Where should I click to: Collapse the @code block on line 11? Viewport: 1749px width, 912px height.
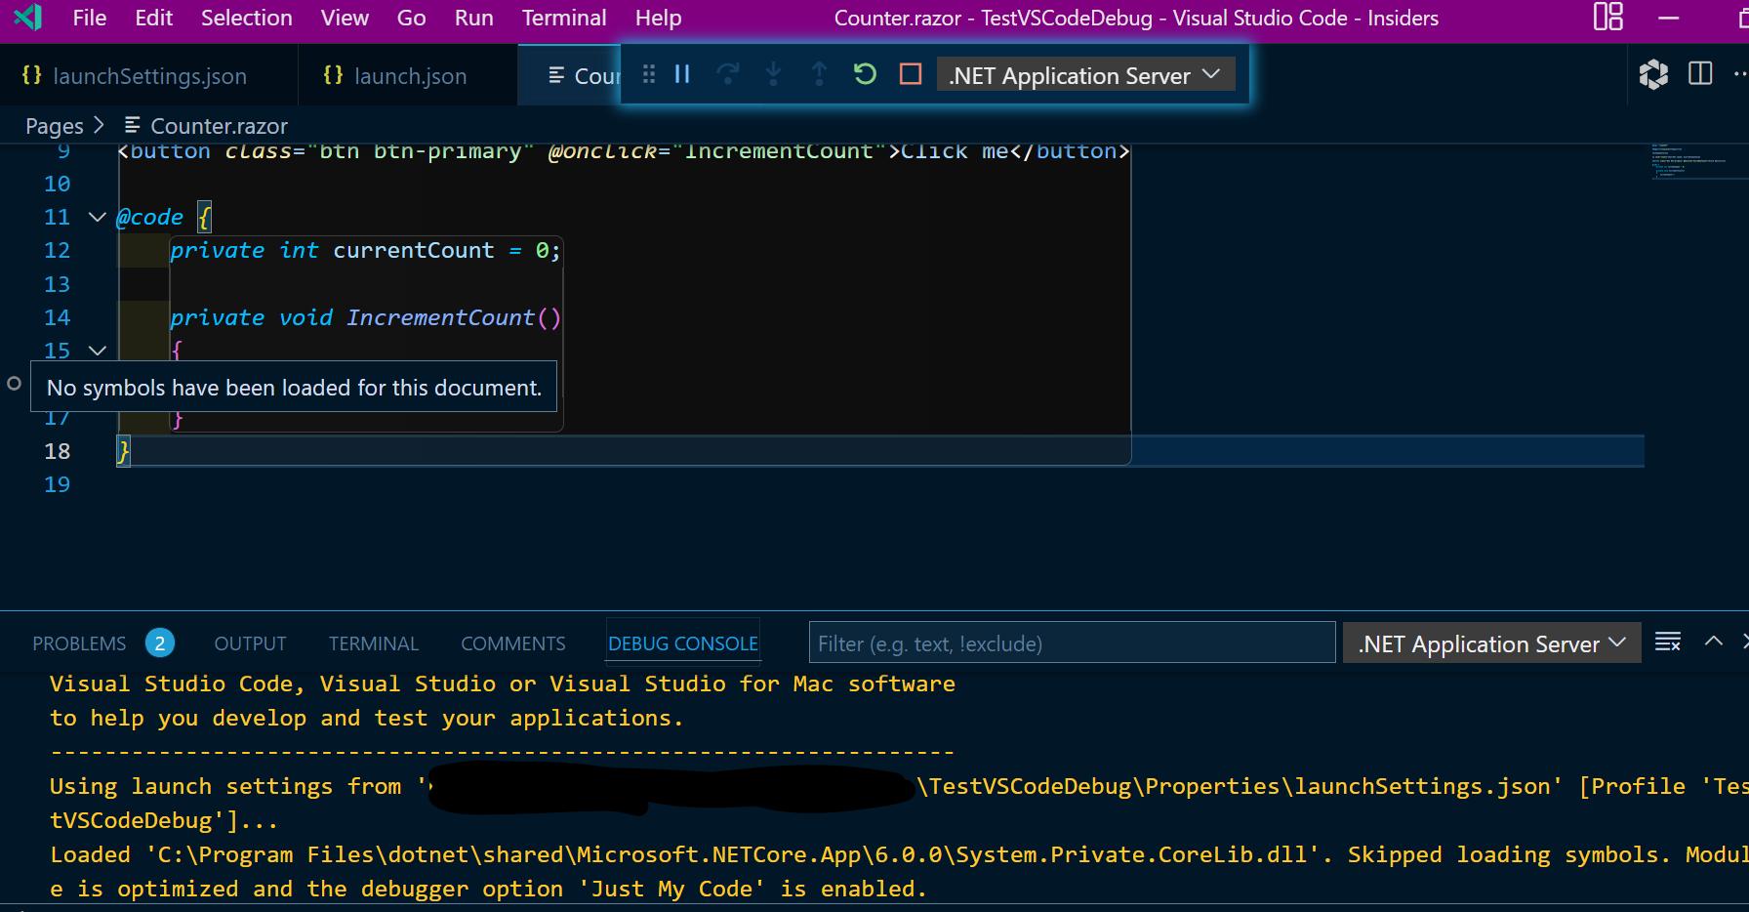point(97,217)
